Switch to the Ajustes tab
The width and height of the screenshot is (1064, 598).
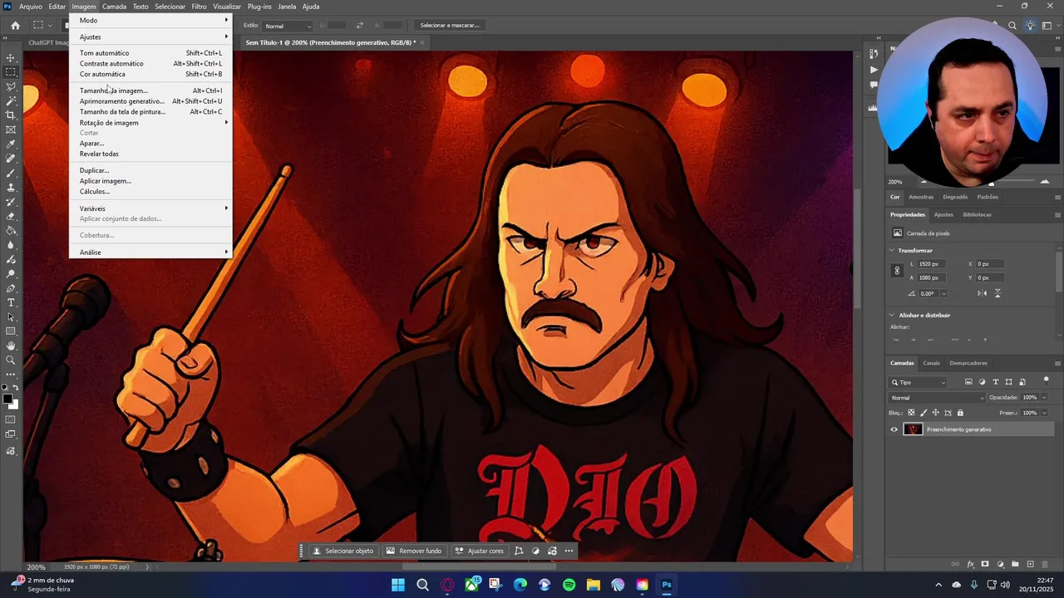pyautogui.click(x=943, y=214)
